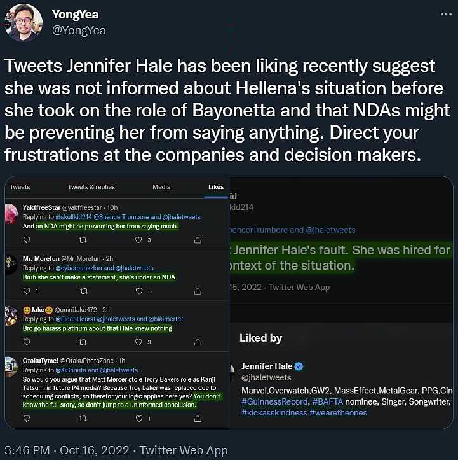Share OtakuTyme's tweet via share icon
Viewport: 458px width, 460px height.
[198, 419]
